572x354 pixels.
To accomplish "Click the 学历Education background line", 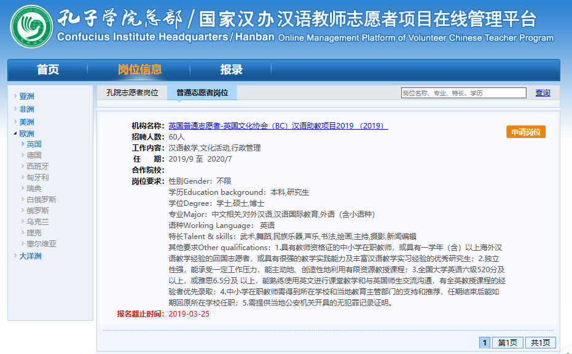I will point(238,192).
